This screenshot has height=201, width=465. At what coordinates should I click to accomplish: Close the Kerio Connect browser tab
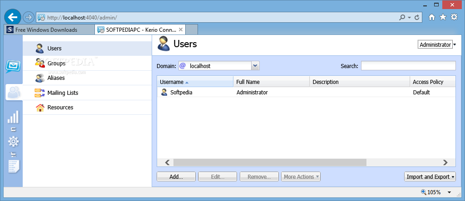180,29
